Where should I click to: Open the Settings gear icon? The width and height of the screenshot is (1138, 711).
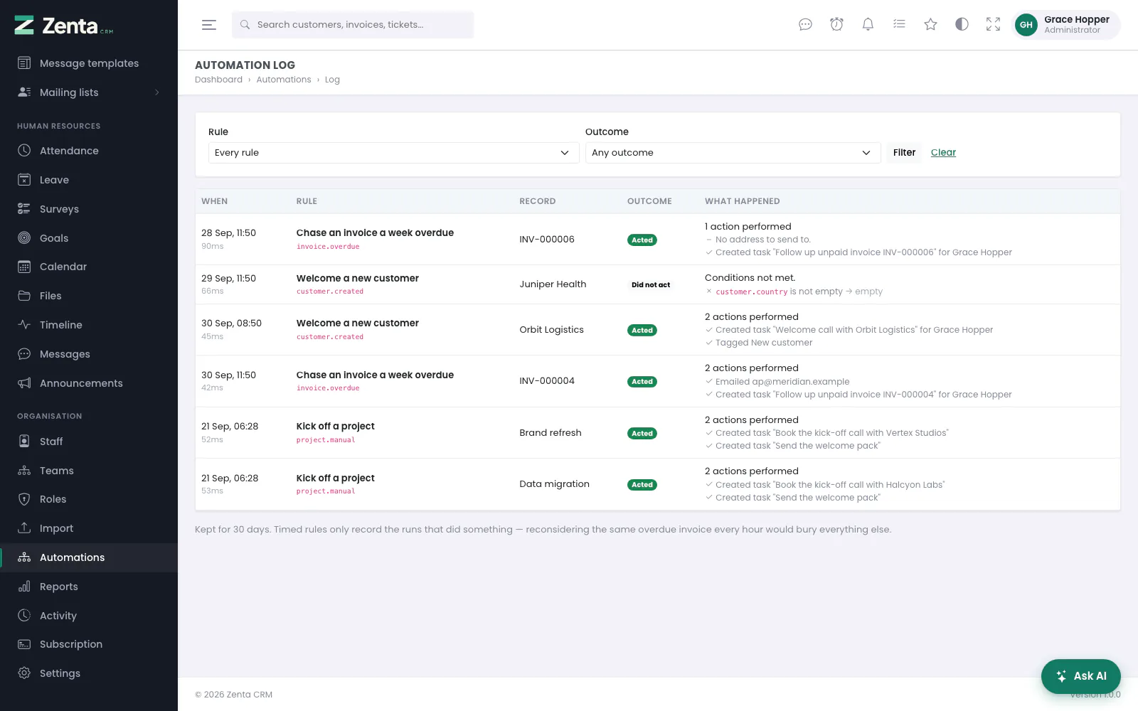tap(24, 673)
